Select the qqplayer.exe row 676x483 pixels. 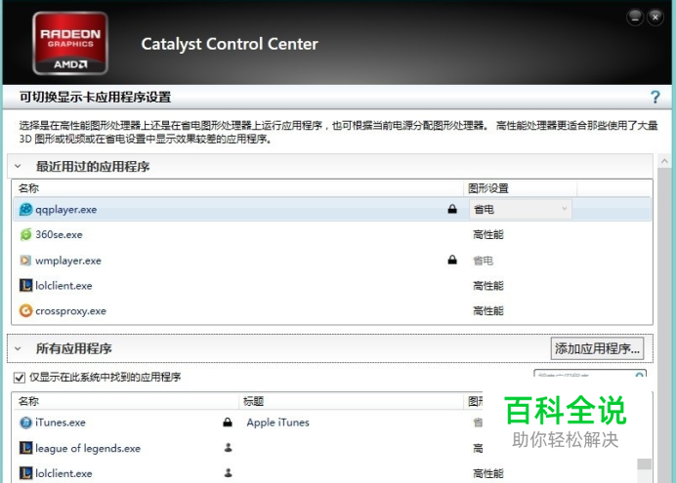coord(332,209)
